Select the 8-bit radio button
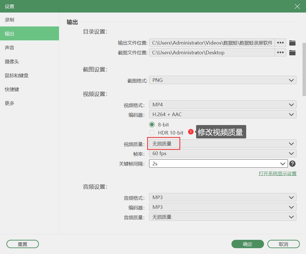The height and width of the screenshot is (254, 306). point(152,124)
